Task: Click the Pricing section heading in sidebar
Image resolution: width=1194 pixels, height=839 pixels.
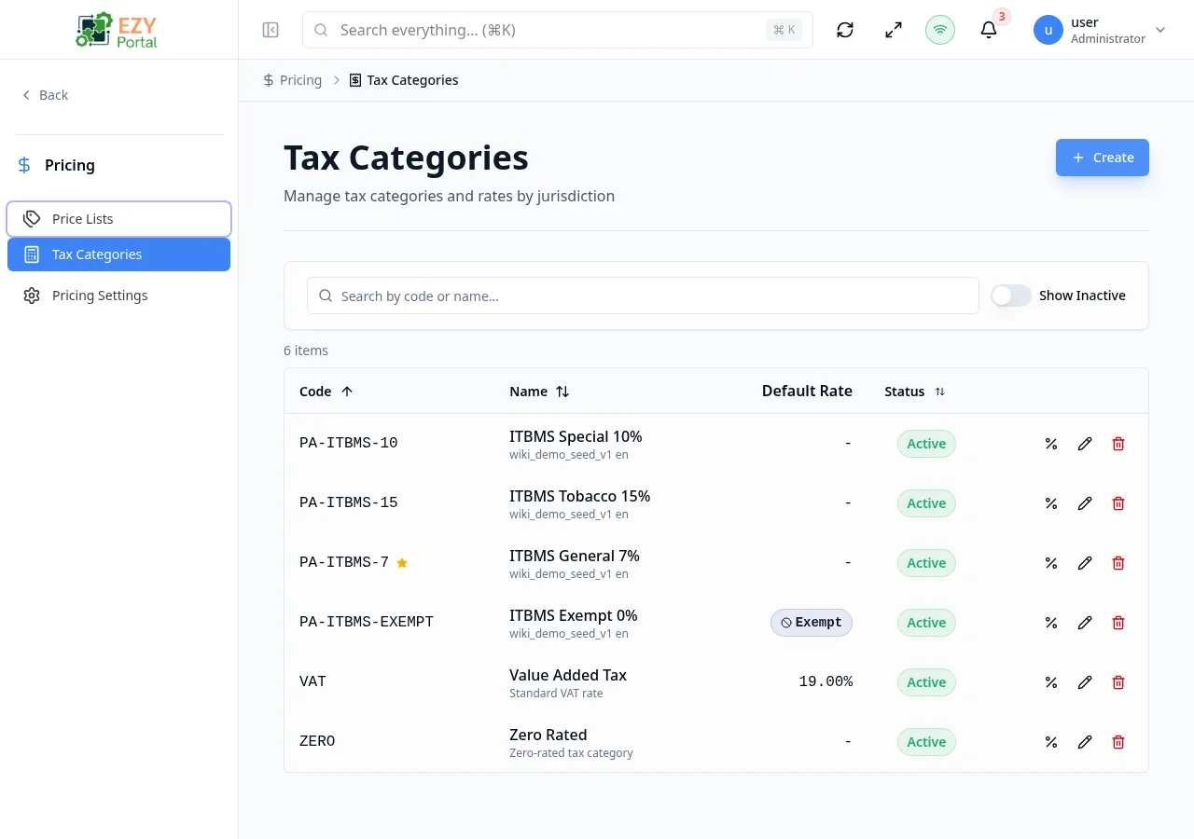Action: tap(70, 165)
